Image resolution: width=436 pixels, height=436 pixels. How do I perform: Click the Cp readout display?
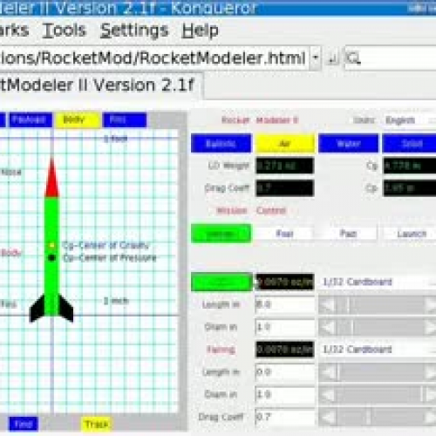pyautogui.click(x=410, y=188)
